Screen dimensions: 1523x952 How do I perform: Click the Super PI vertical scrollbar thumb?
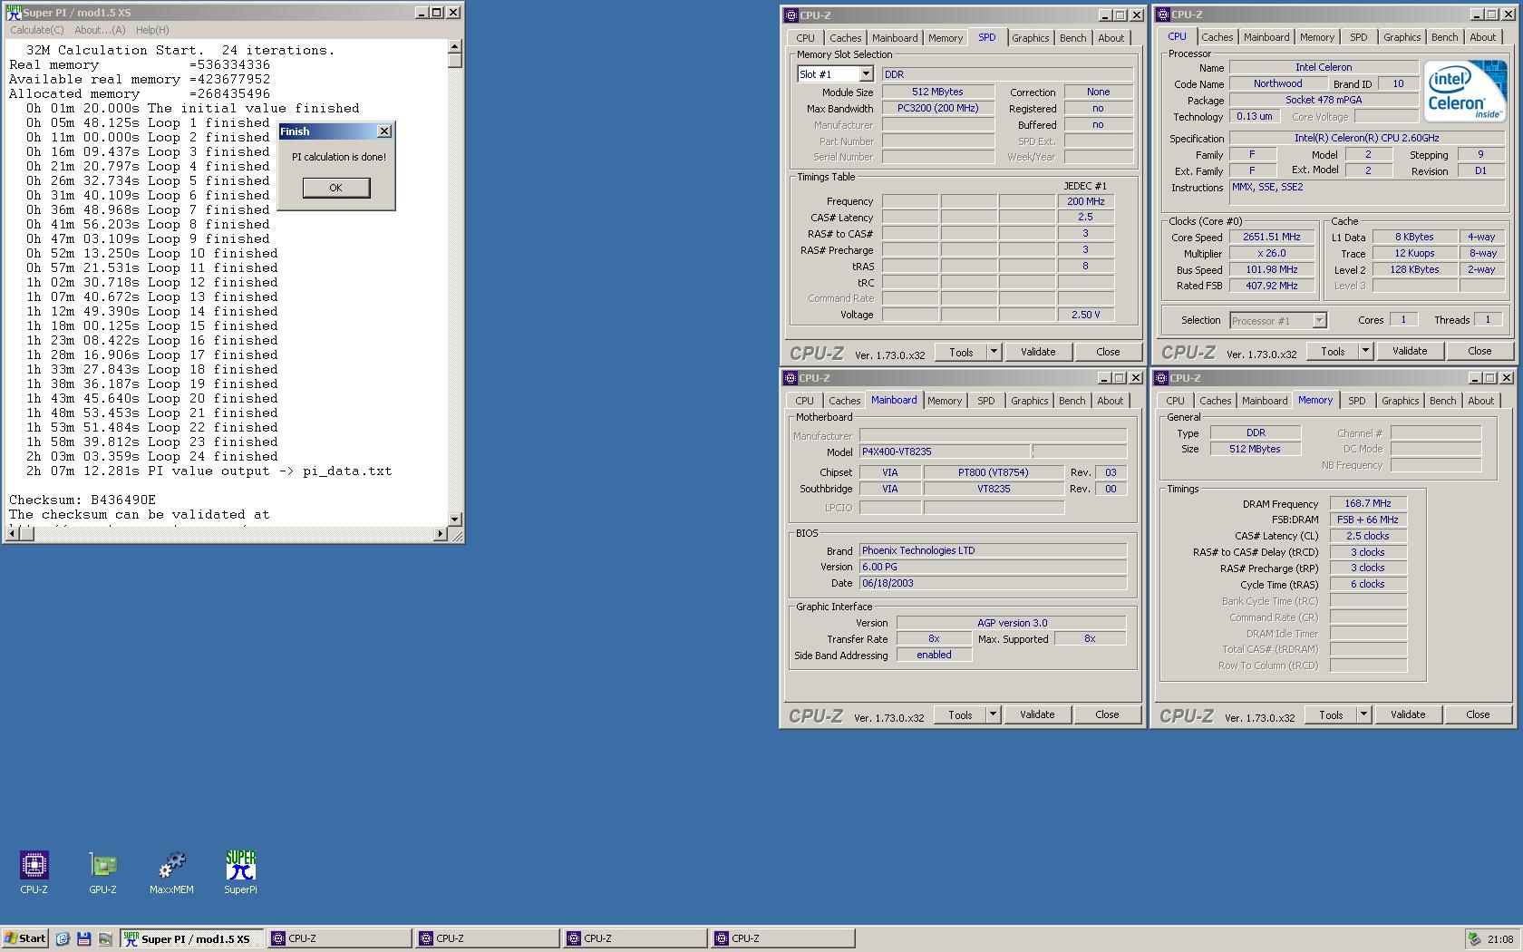[455, 61]
